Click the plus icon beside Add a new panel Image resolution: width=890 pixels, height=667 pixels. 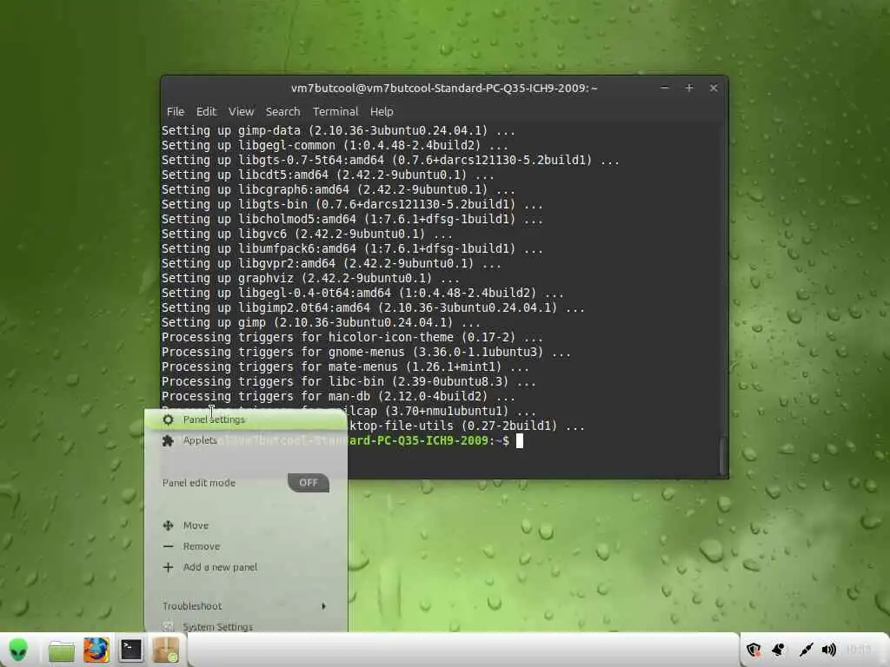coord(168,567)
